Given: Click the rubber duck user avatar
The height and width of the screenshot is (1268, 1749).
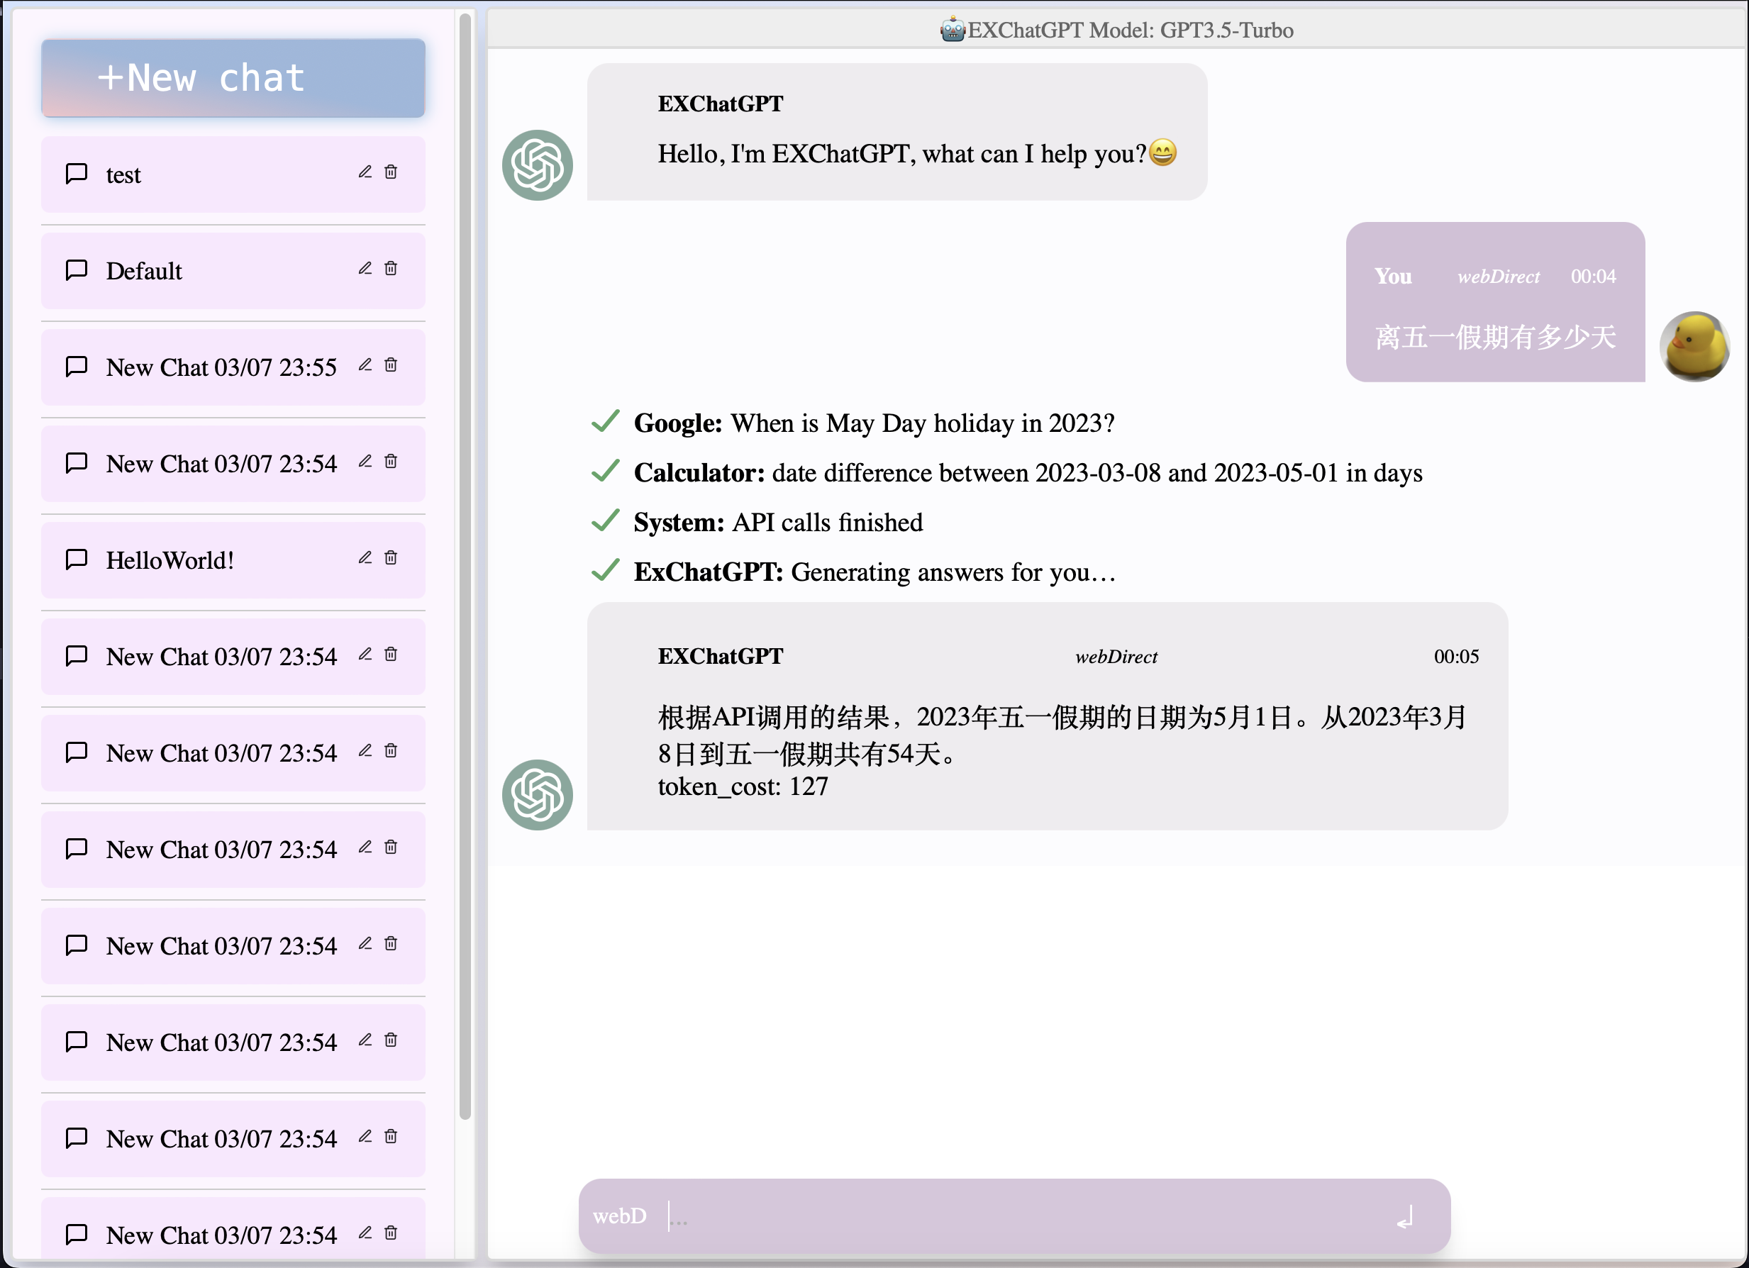Looking at the screenshot, I should click(1694, 346).
